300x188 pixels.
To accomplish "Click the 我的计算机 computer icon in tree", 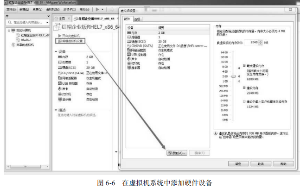I will (13, 31).
